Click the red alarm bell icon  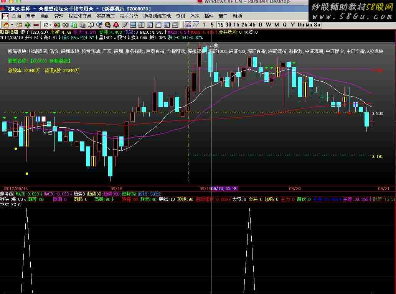click(116, 25)
